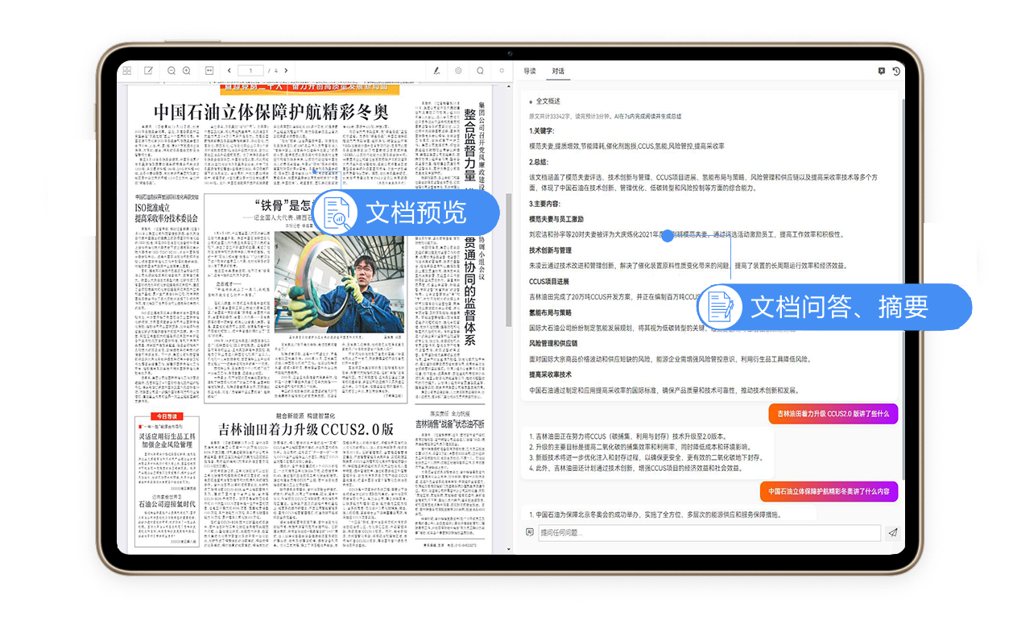
Task: Open the page thumbnails grid view
Action: pyautogui.click(x=127, y=71)
